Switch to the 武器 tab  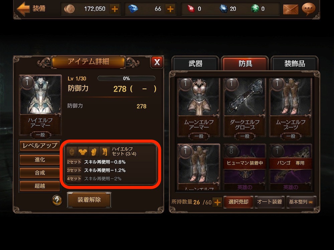click(x=195, y=63)
